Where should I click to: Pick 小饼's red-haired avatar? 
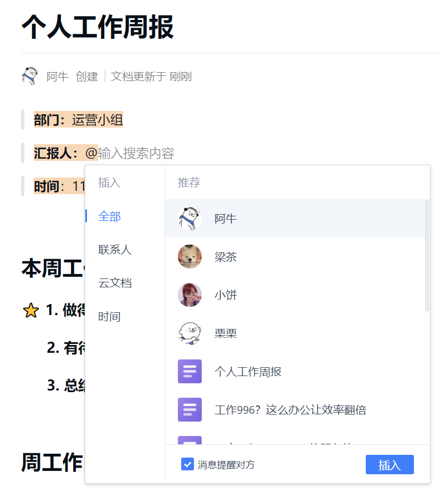tap(190, 295)
